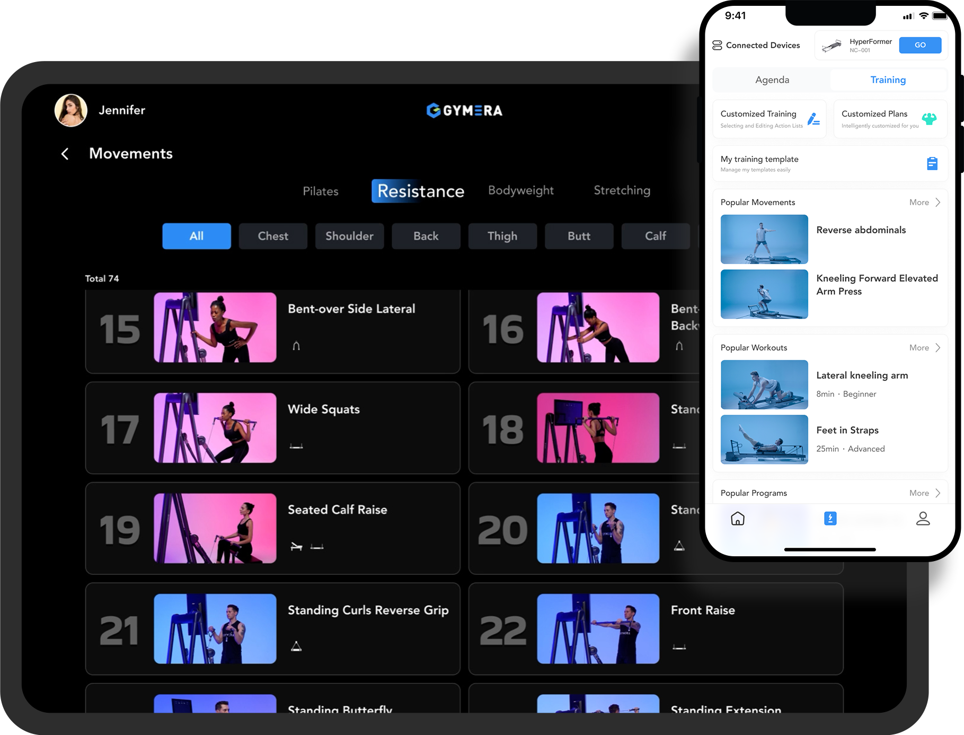The width and height of the screenshot is (964, 735).
Task: Open My training template clipboard icon
Action: click(x=932, y=164)
